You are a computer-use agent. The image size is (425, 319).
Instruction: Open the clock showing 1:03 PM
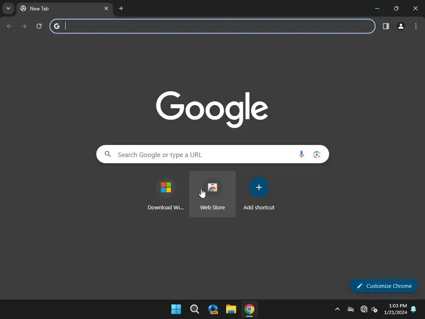click(x=396, y=309)
